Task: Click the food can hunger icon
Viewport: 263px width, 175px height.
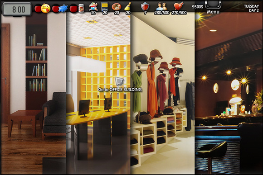Action: [x=81, y=8]
